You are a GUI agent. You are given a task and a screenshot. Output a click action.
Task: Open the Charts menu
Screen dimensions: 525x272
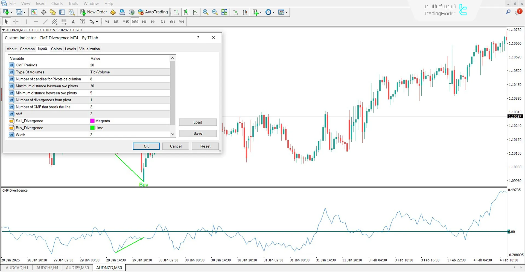click(x=57, y=4)
